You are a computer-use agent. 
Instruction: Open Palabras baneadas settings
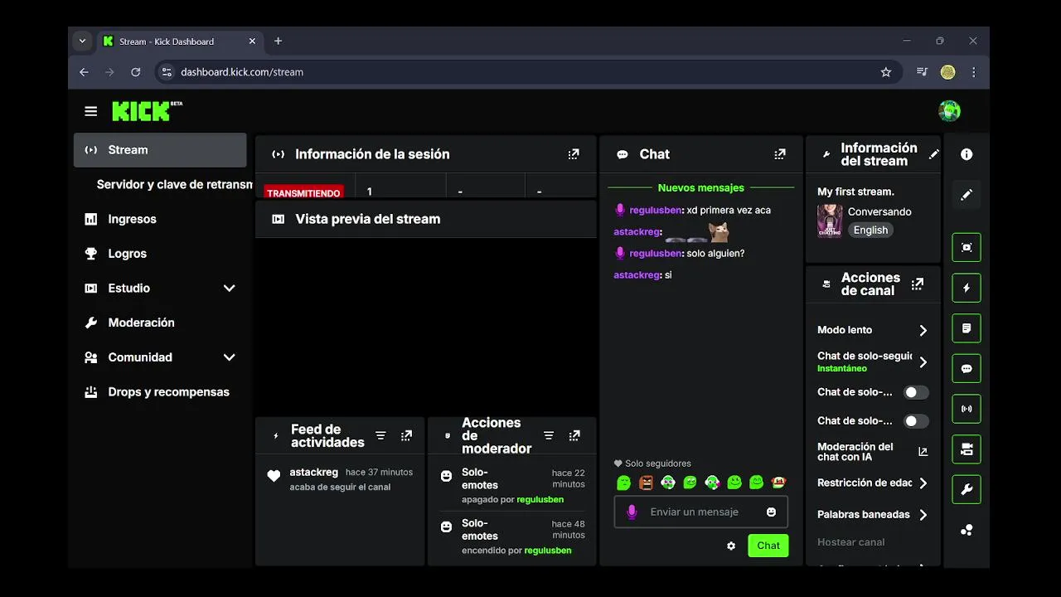click(x=873, y=514)
